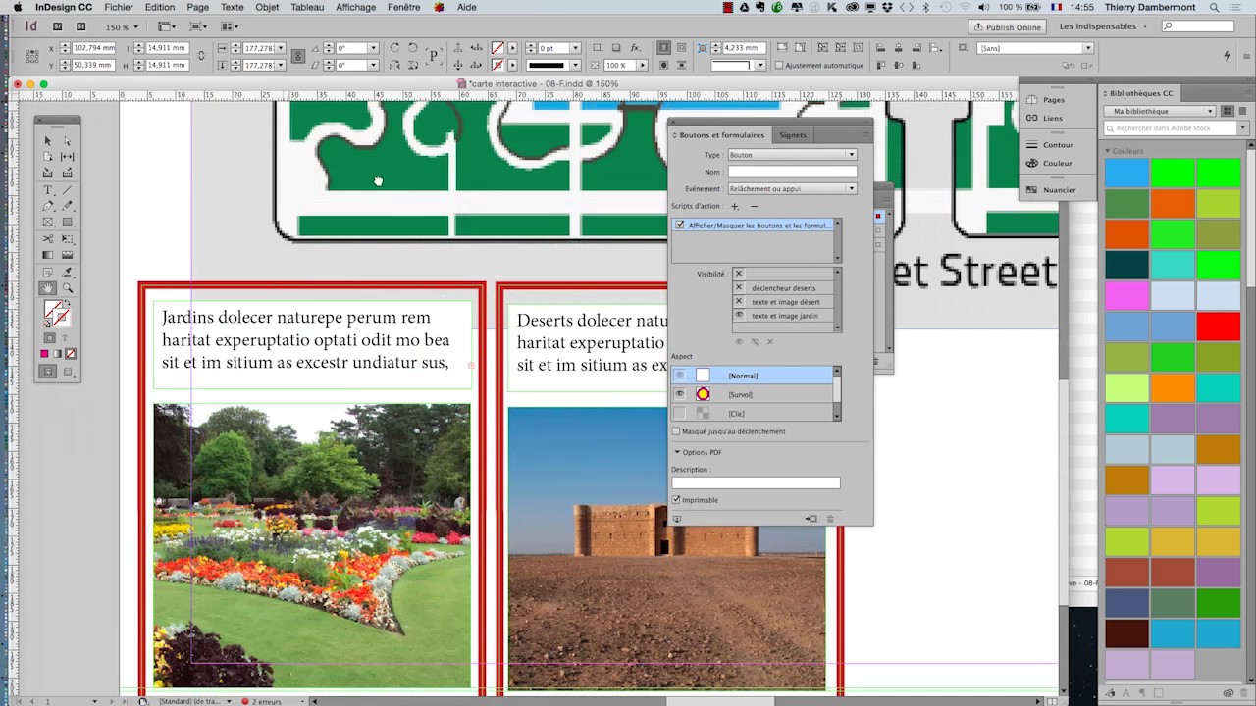1256x706 pixels.
Task: Select the Type tool
Action: [x=47, y=190]
